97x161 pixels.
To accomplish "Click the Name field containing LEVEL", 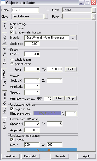I will tap(25, 10).
